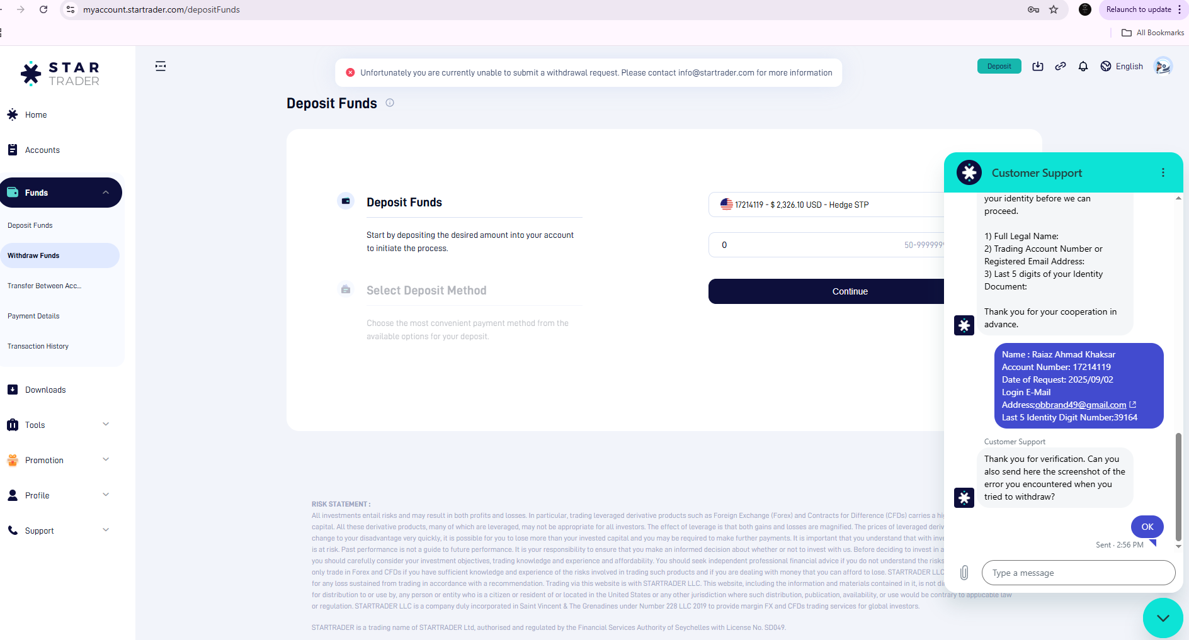
Task: Open Customer Support chat options menu
Action: (1163, 172)
